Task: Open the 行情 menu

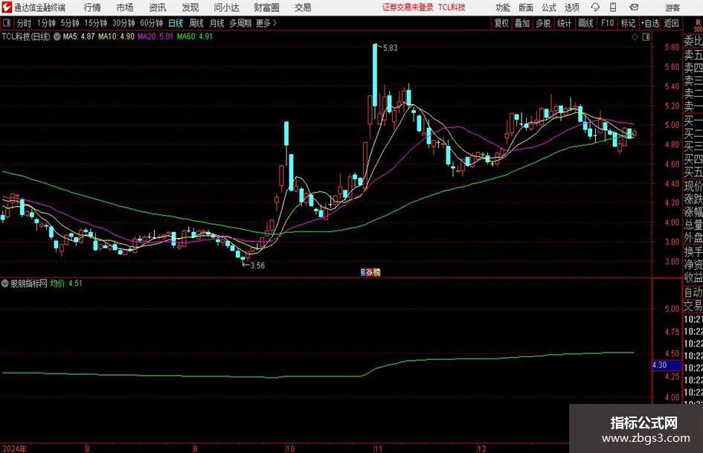Action: (92, 7)
